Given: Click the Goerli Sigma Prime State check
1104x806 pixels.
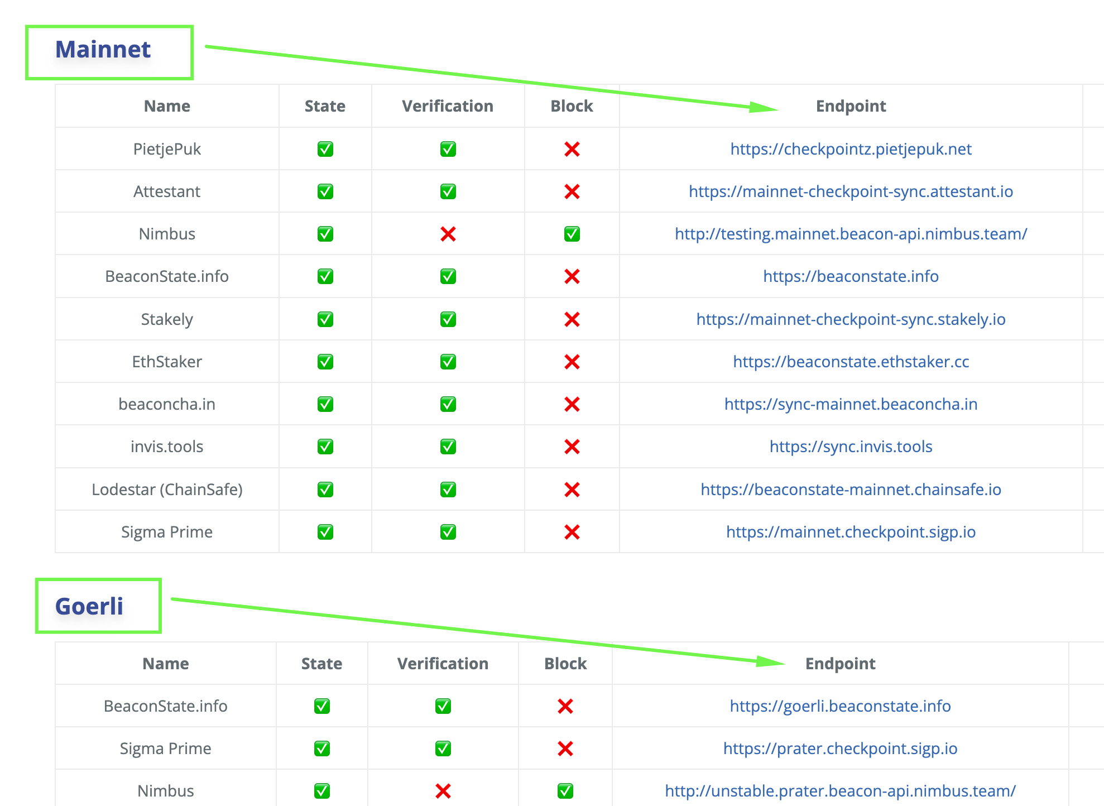Looking at the screenshot, I should [x=322, y=749].
